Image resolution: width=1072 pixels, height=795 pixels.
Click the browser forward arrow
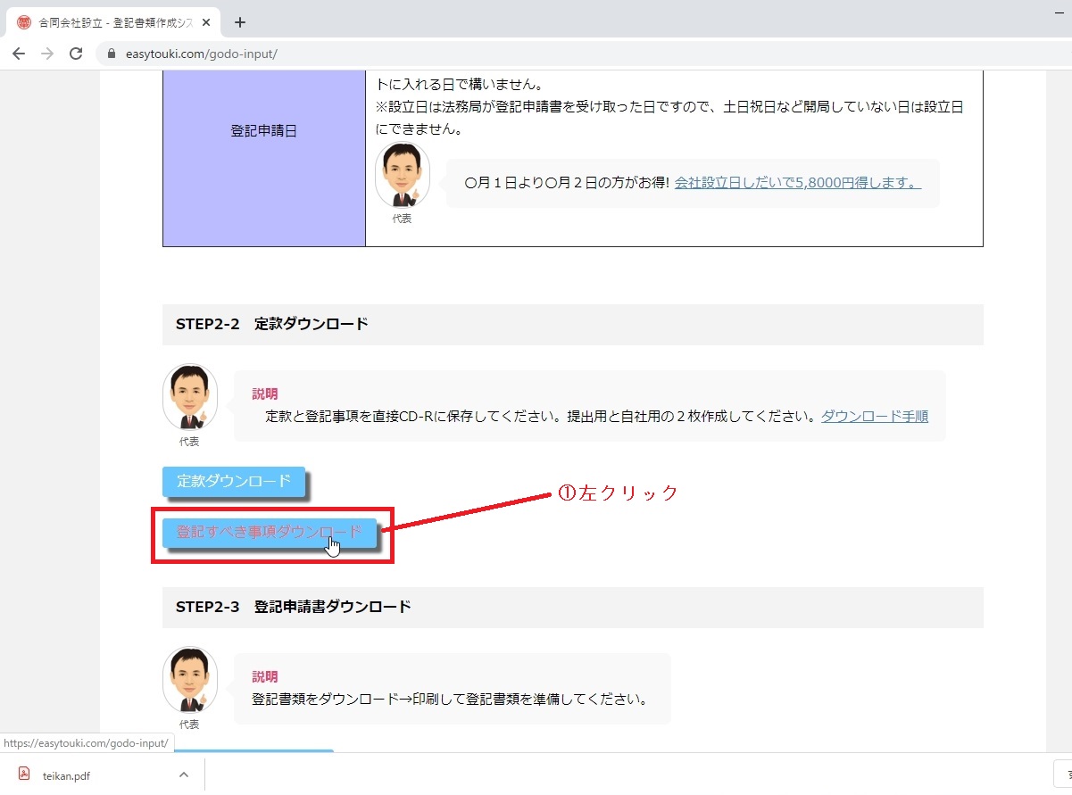click(x=47, y=54)
